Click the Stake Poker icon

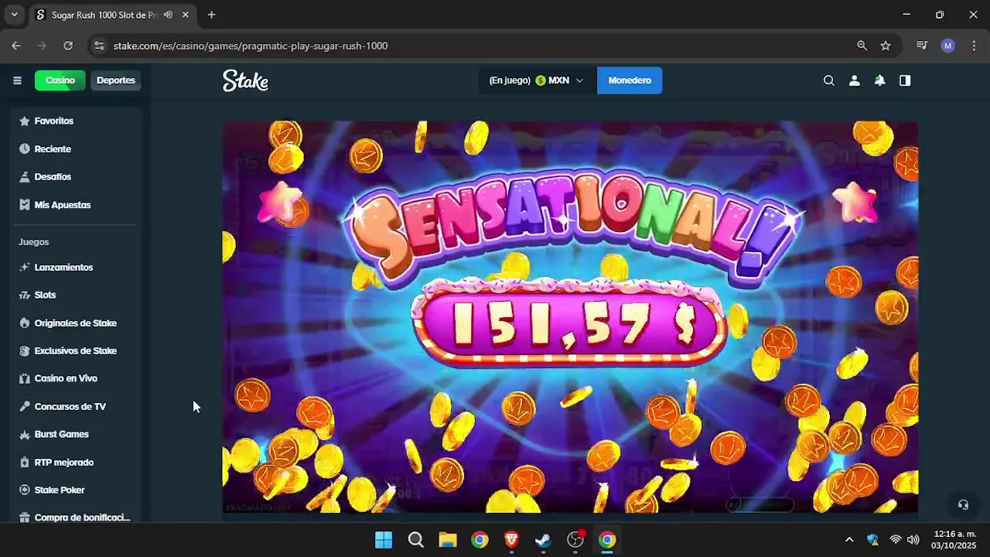(x=25, y=490)
